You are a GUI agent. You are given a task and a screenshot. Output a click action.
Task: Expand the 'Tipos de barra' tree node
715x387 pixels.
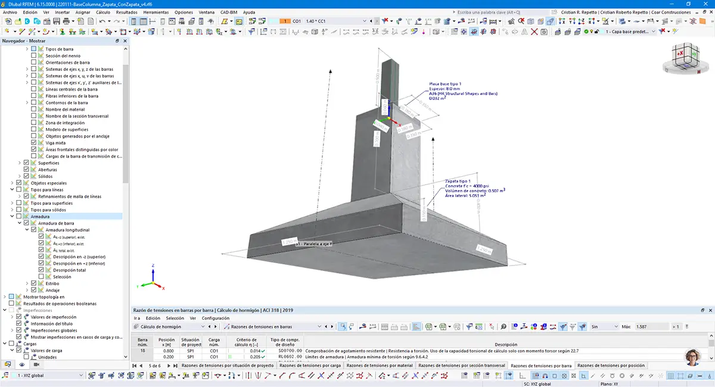[x=27, y=49]
